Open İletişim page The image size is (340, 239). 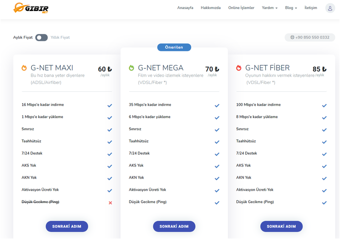tap(311, 8)
